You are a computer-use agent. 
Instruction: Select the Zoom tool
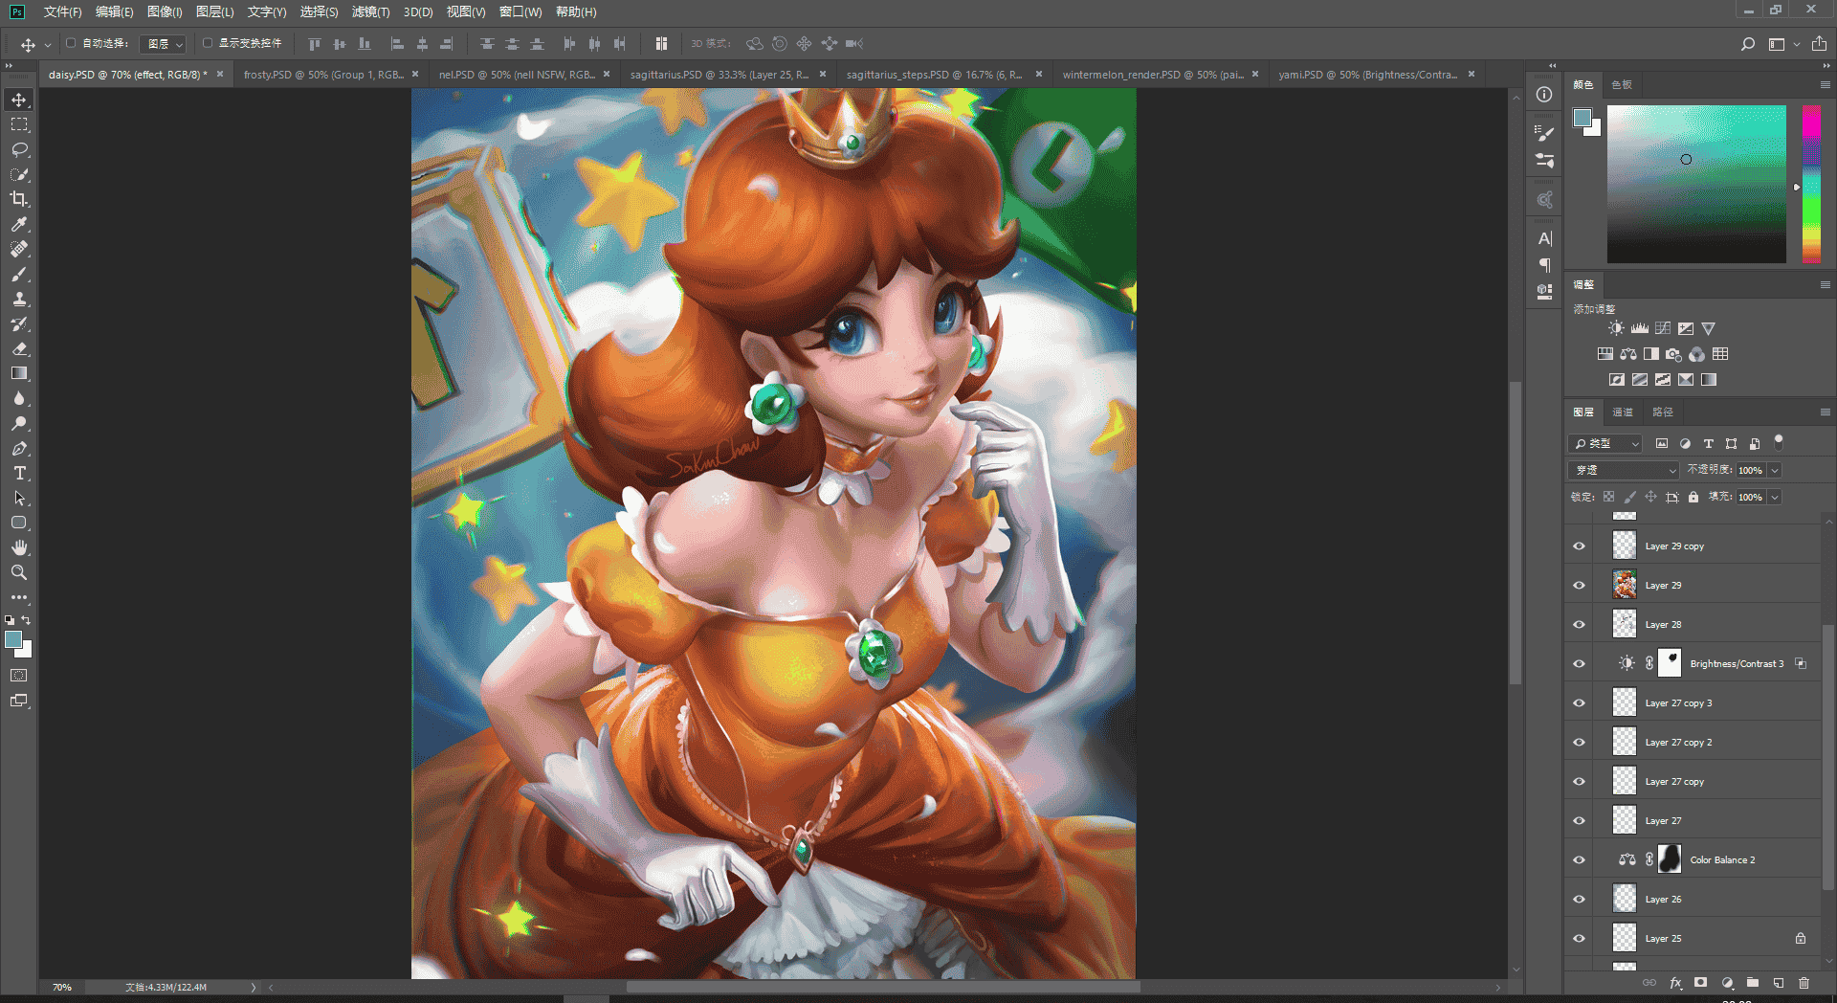click(x=19, y=572)
